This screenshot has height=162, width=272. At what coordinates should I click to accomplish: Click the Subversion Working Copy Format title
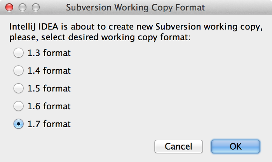[135, 8]
